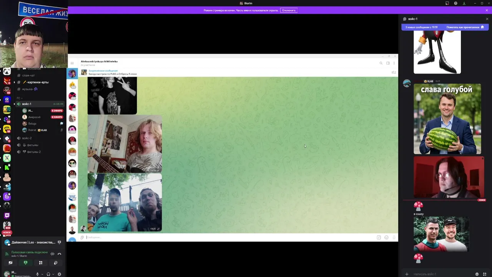The width and height of the screenshot is (492, 277).
Task: Select user Rukrat in voice list
Action: pyautogui.click(x=32, y=130)
